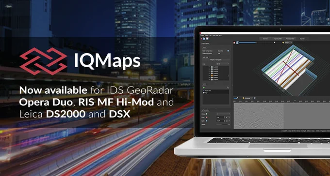The width and height of the screenshot is (330, 176).
Task: Click the Merged Tomography button
Action: pyautogui.click(x=216, y=60)
